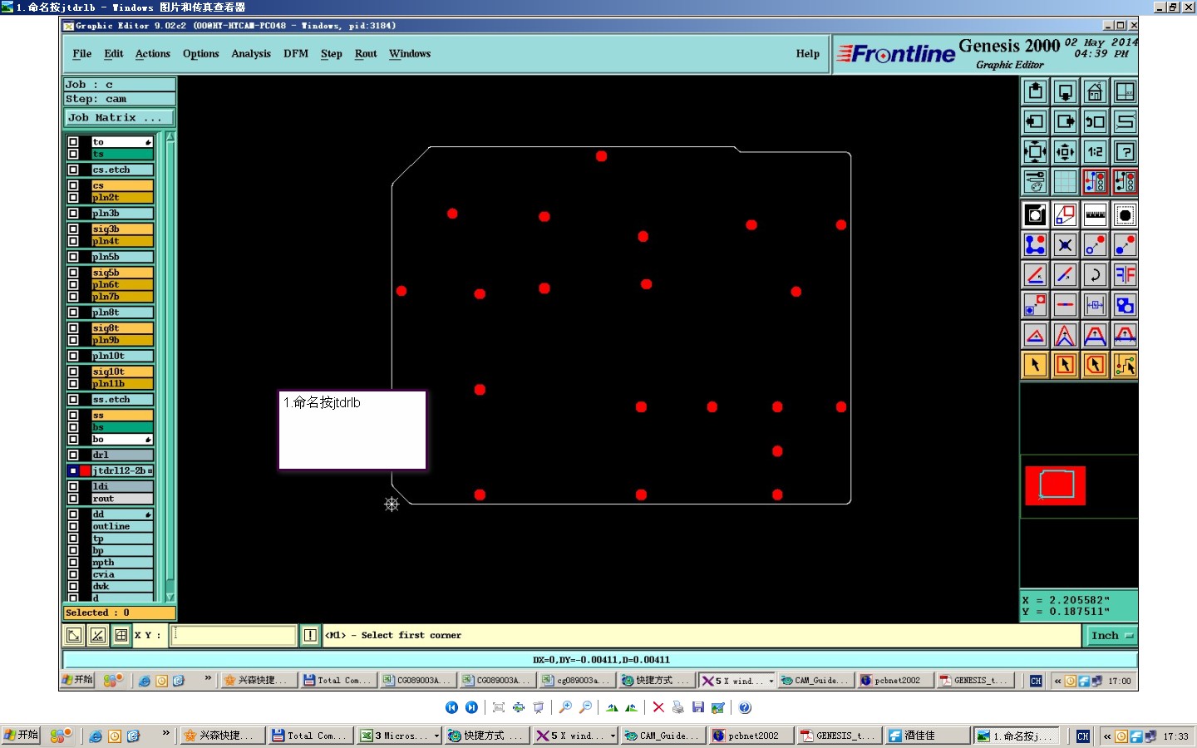Click the save floppy icon in viewer toolbar
Screen dimensions: 1197x748
[698, 707]
